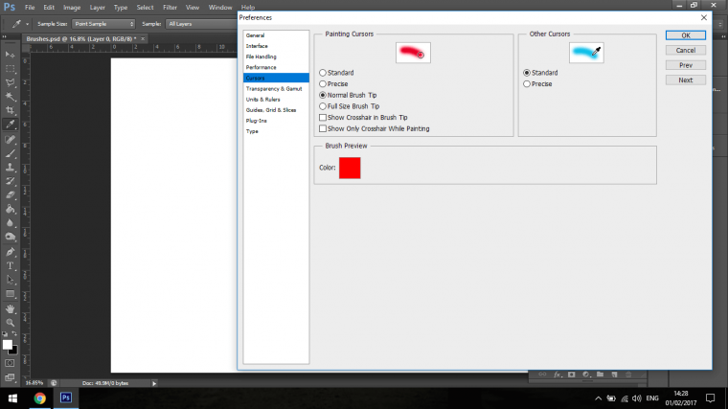Click the new group folder icon
Viewport: 728px width, 409px height.
[x=601, y=375]
